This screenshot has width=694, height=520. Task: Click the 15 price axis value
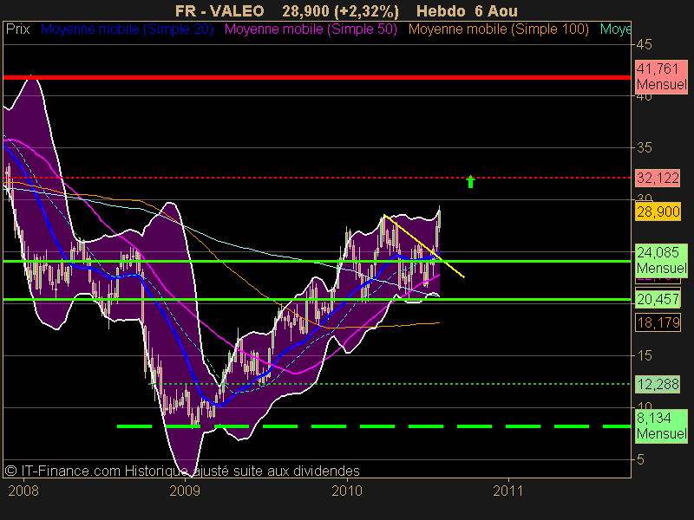pos(645,355)
